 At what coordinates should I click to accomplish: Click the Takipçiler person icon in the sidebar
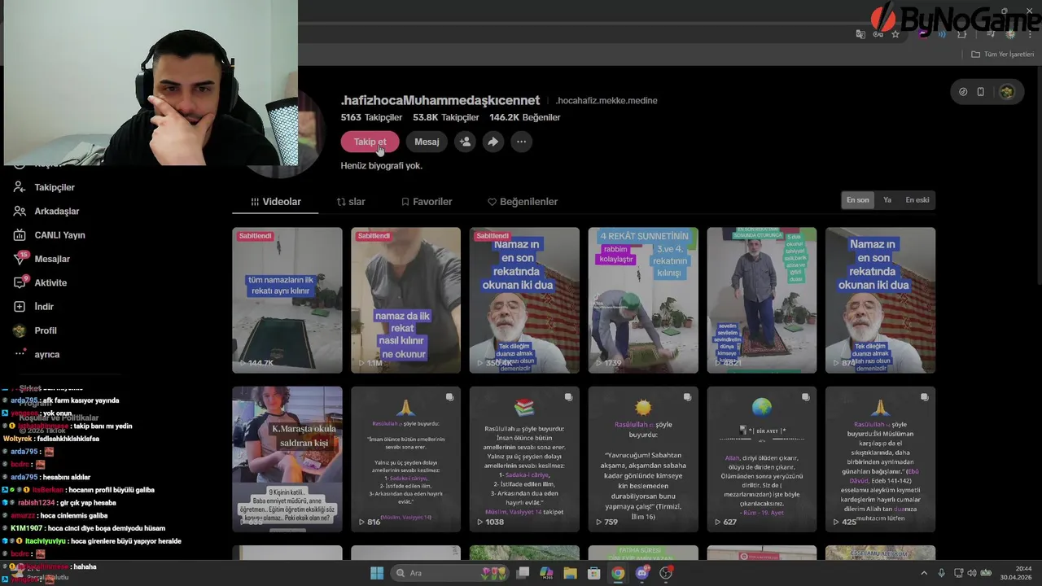click(20, 187)
